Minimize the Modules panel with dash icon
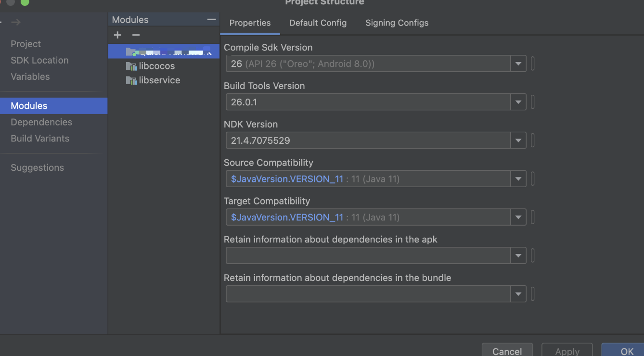Screen dimensions: 644x356 click(211, 20)
